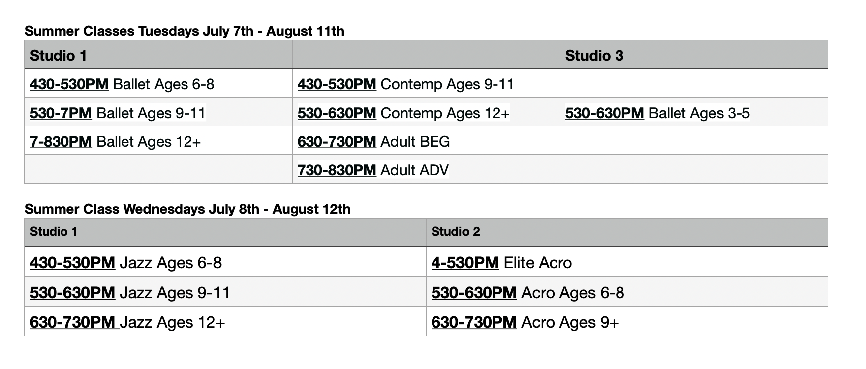
Task: Open the 530-630PM Contemp Ages 12+ link
Action: (x=337, y=113)
